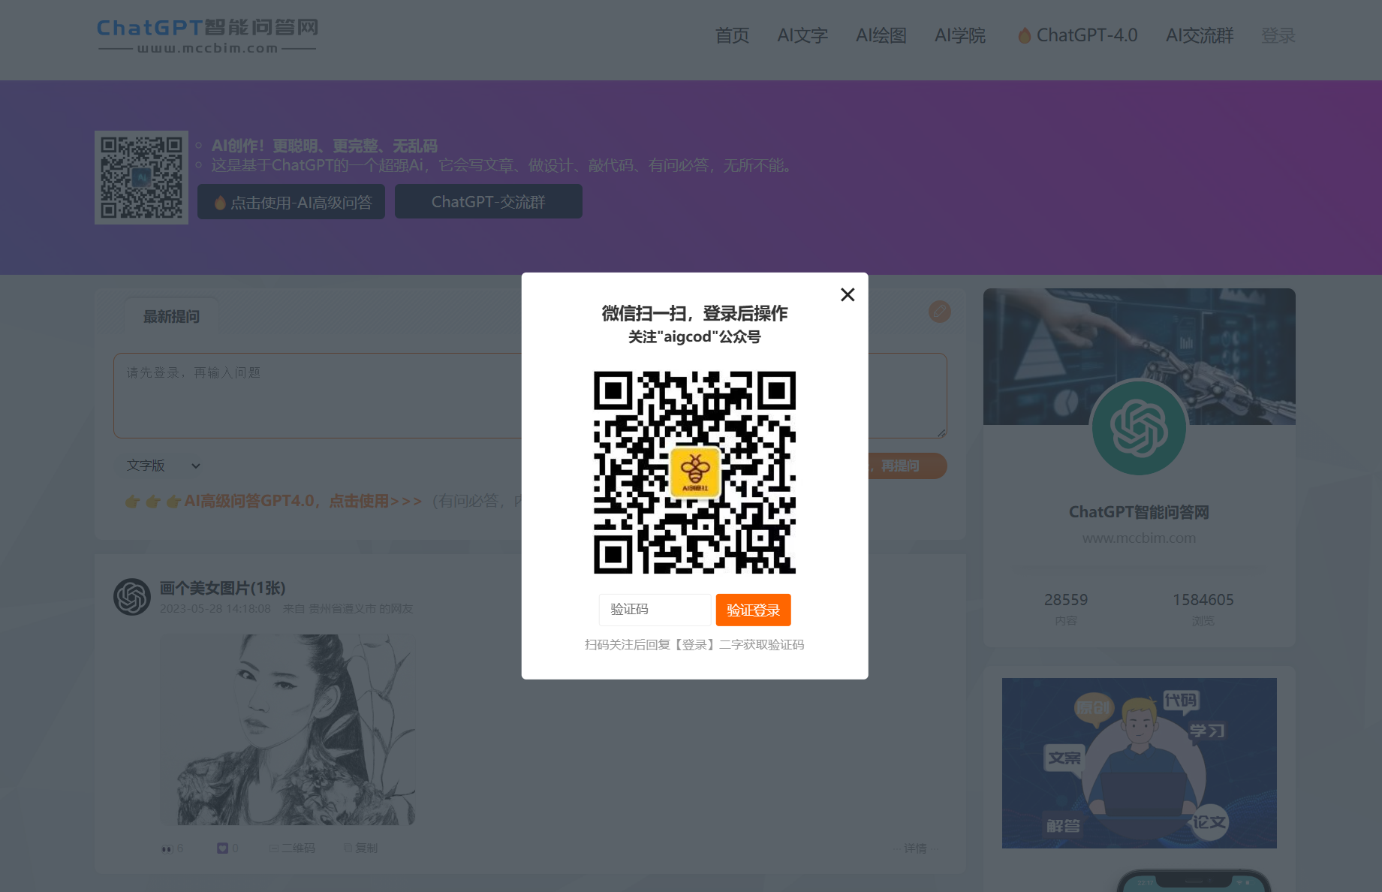Open the AI学院 nav item
1382x892 pixels.
960,35
